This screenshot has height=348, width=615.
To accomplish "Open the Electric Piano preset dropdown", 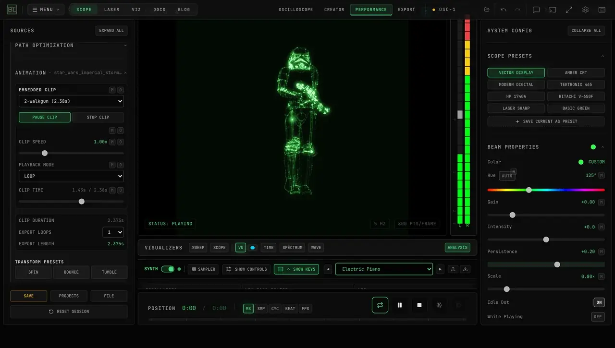I will point(384,269).
